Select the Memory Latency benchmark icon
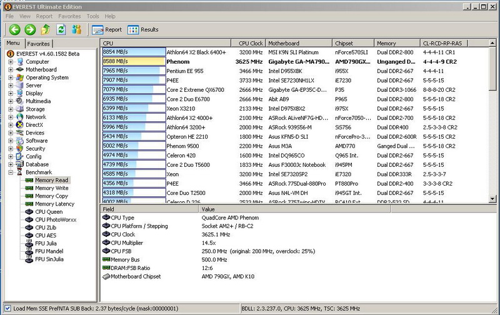 [29, 204]
